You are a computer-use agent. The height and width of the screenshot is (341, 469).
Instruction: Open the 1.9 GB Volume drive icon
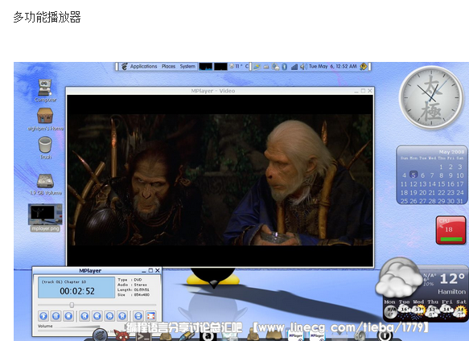(46, 184)
